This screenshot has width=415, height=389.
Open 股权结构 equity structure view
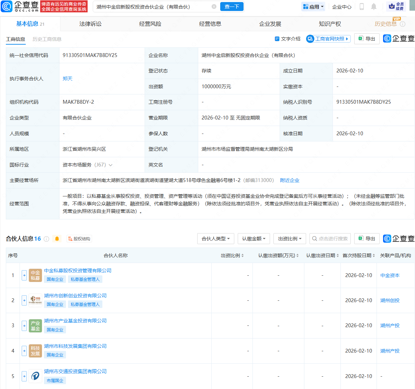click(79, 239)
